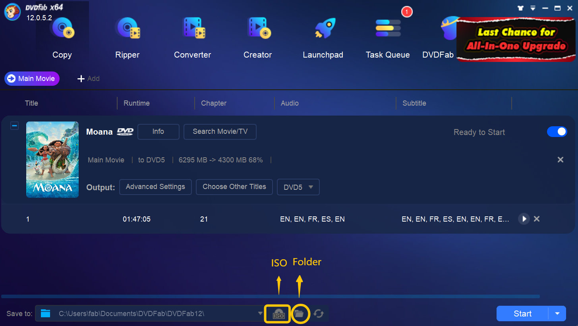Click chapter count 21
Viewport: 578px width, 326px height.
[x=204, y=219]
